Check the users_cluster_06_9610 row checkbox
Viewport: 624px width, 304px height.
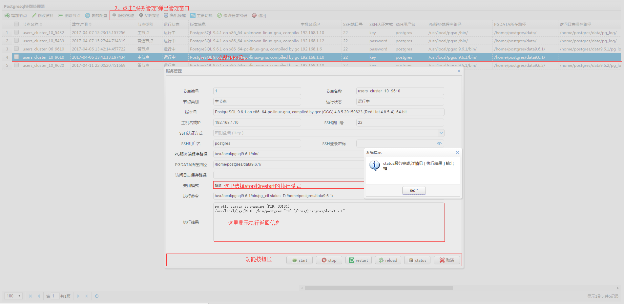point(16,48)
